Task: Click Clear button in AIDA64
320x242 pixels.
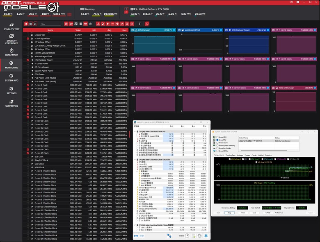Action: 243,213
